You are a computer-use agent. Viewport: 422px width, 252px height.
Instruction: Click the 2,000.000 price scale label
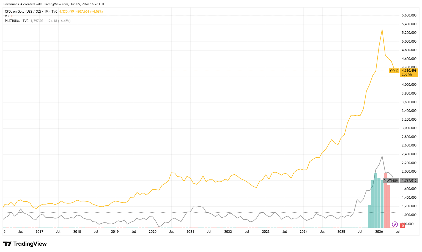coord(409,171)
